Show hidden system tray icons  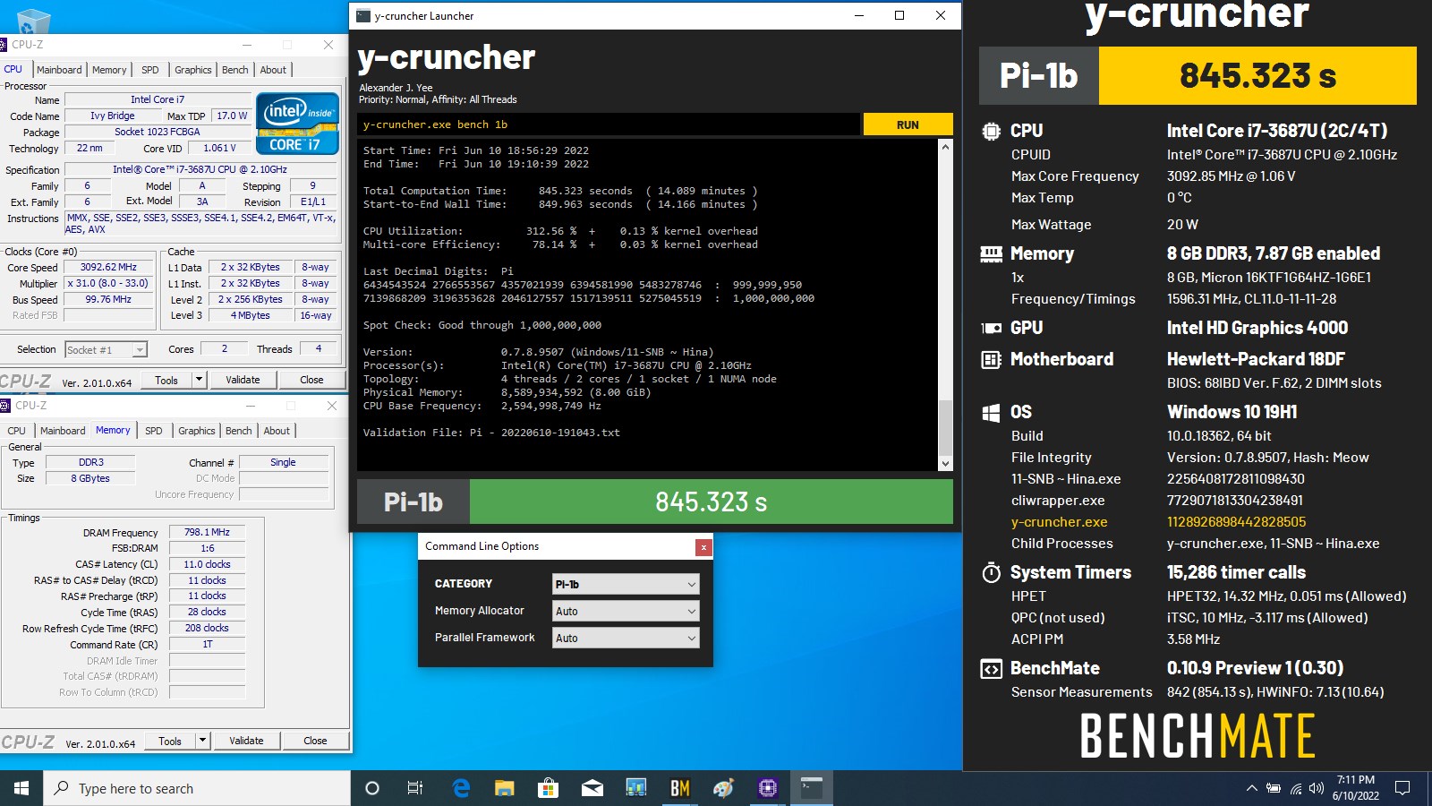(x=1251, y=788)
